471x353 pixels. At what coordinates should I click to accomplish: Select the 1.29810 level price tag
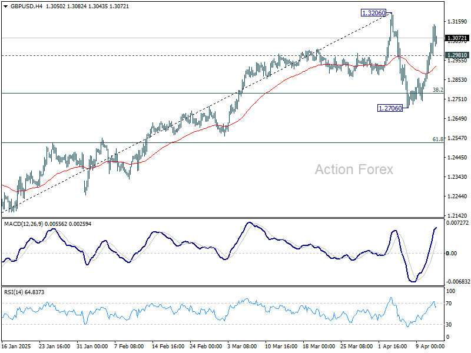[457, 55]
